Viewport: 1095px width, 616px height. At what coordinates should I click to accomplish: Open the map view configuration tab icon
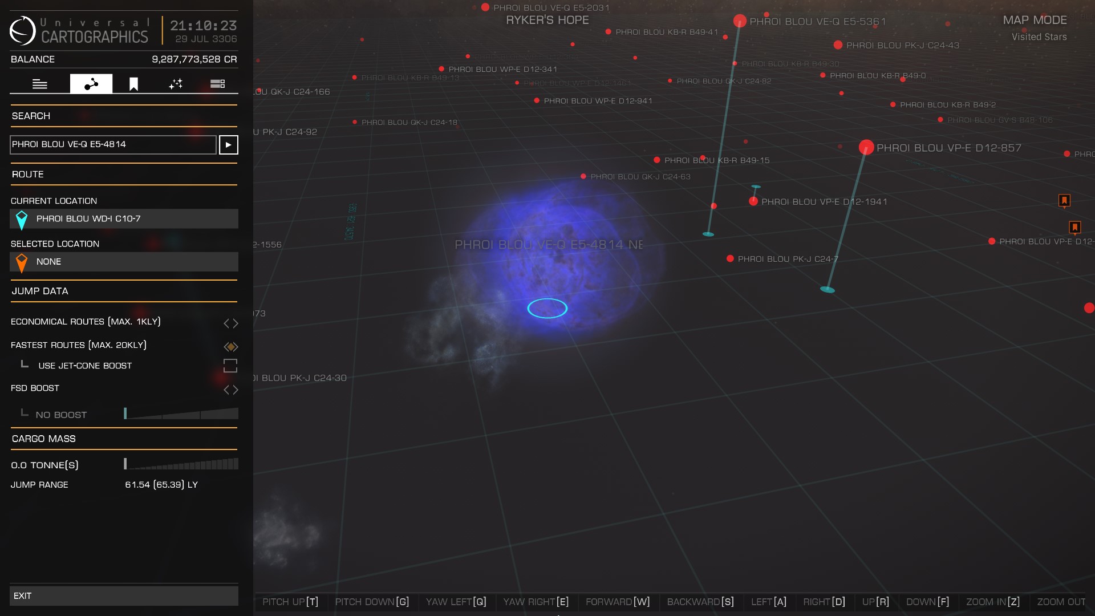coord(176,84)
